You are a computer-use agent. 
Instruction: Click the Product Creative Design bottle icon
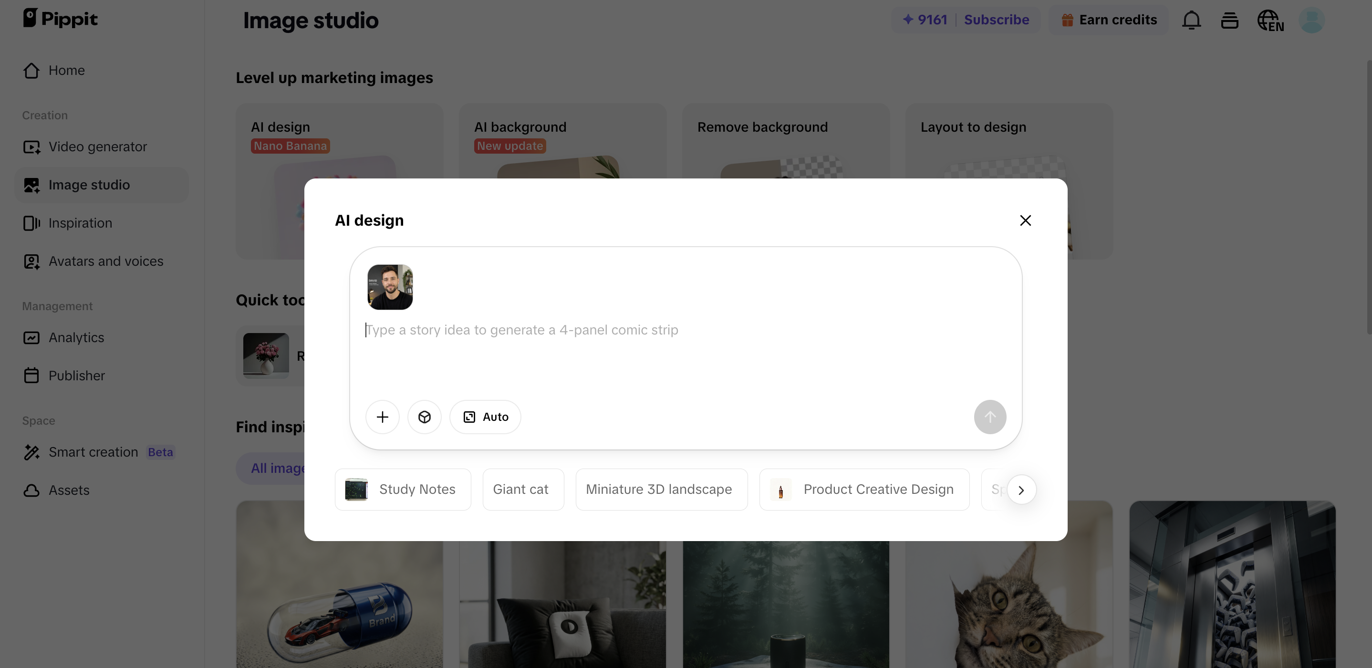[x=781, y=490]
